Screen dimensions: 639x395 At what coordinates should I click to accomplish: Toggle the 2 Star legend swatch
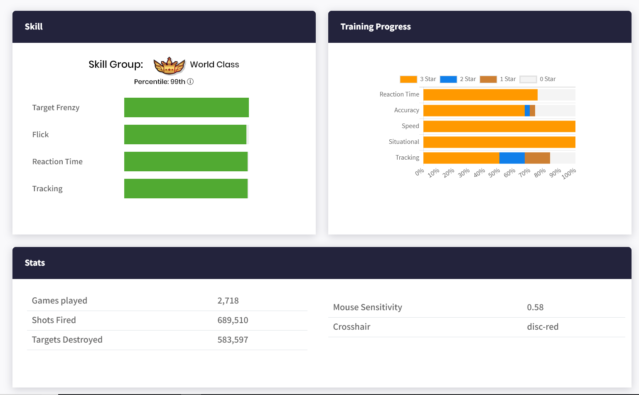point(448,79)
